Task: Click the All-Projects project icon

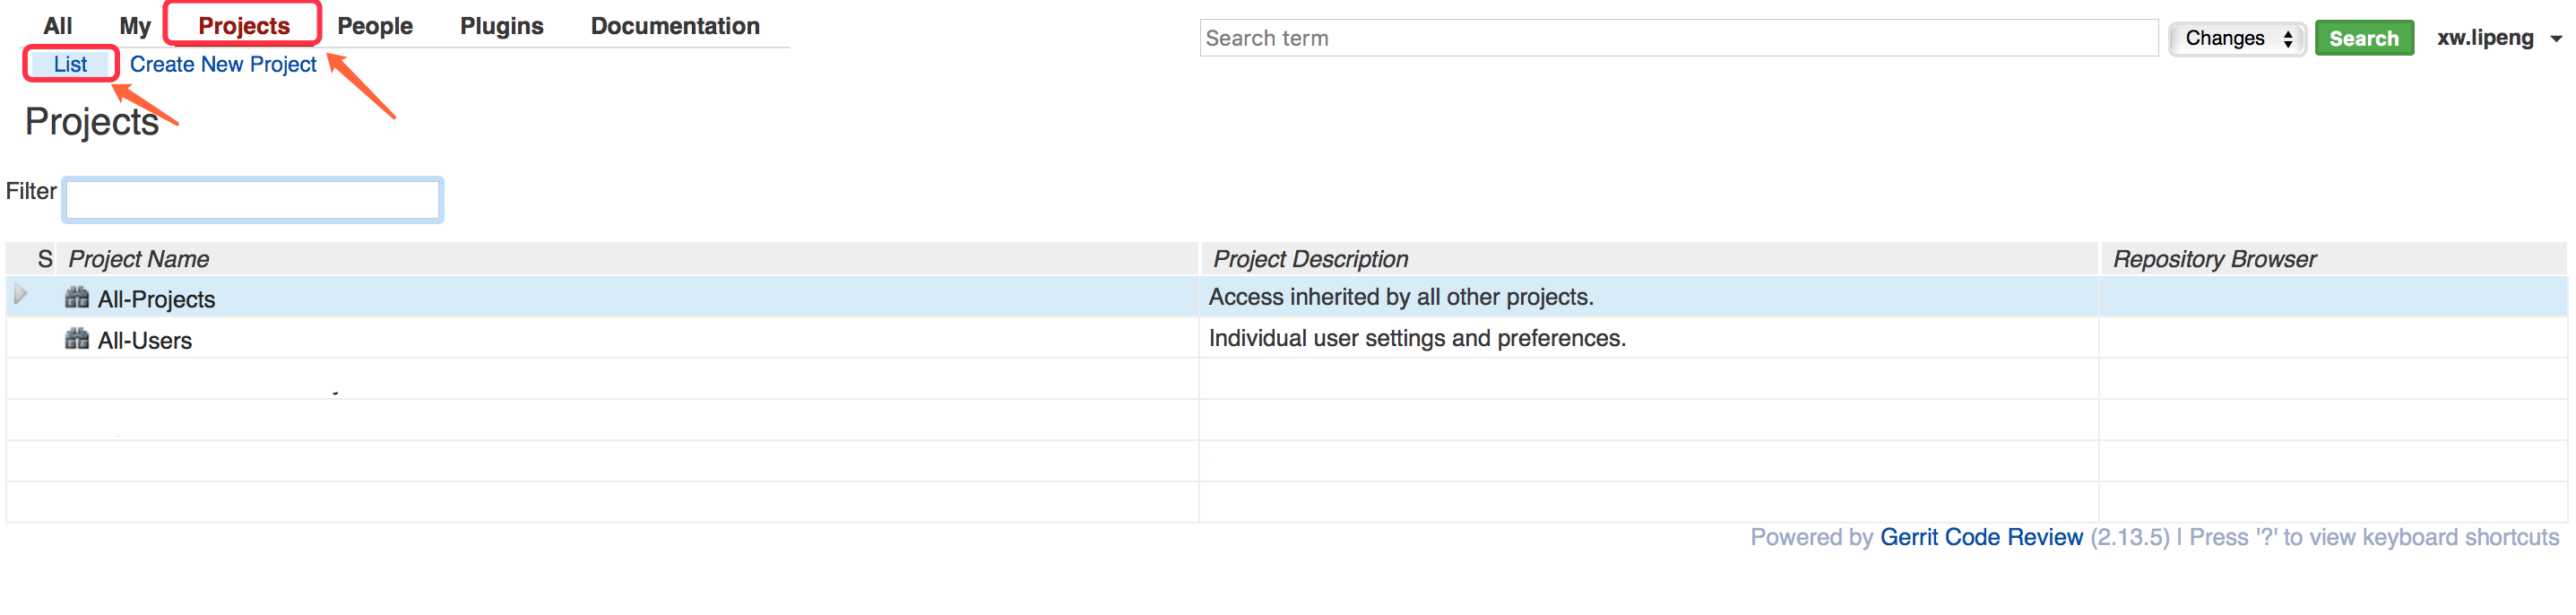Action: coord(77,298)
